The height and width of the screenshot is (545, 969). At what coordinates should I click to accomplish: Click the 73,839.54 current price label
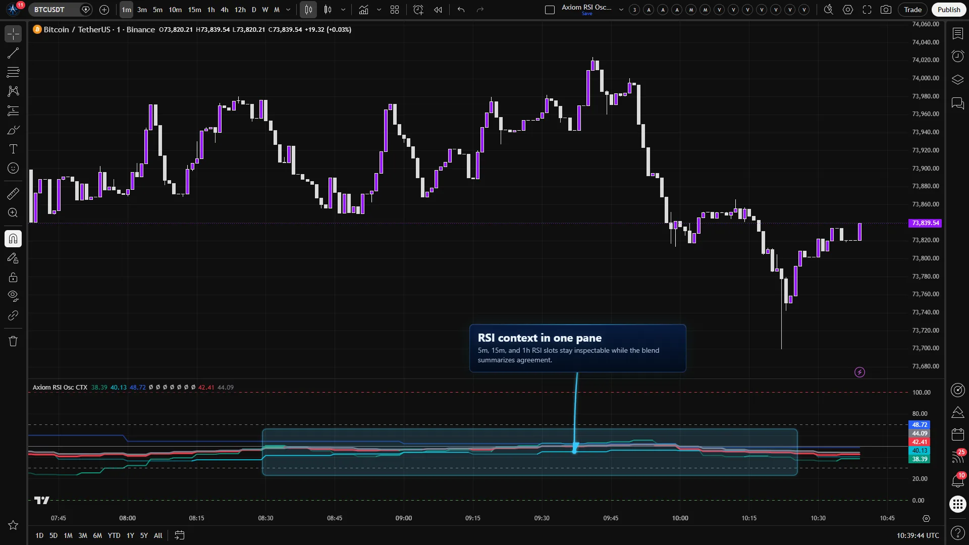point(925,223)
